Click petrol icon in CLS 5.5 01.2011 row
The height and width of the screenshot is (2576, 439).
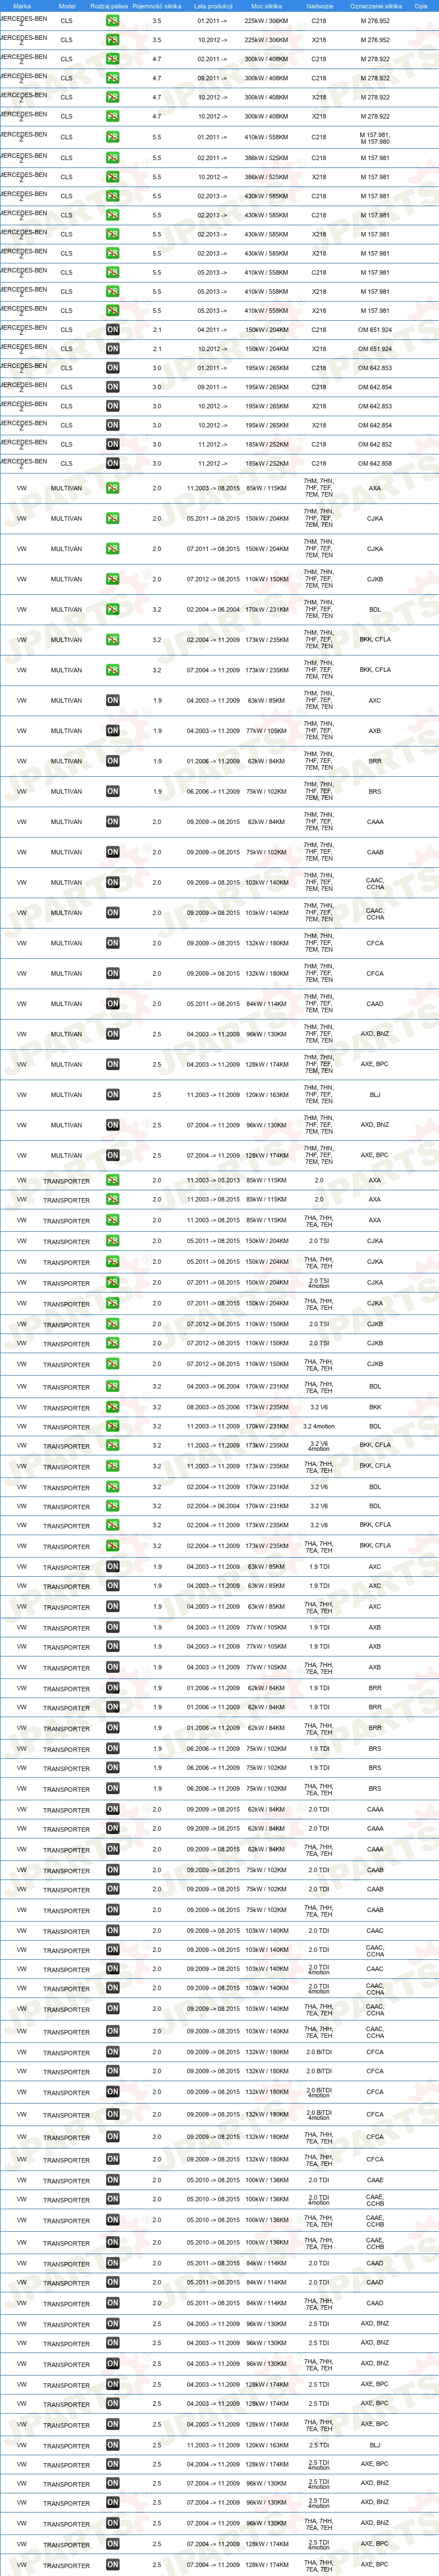[113, 137]
